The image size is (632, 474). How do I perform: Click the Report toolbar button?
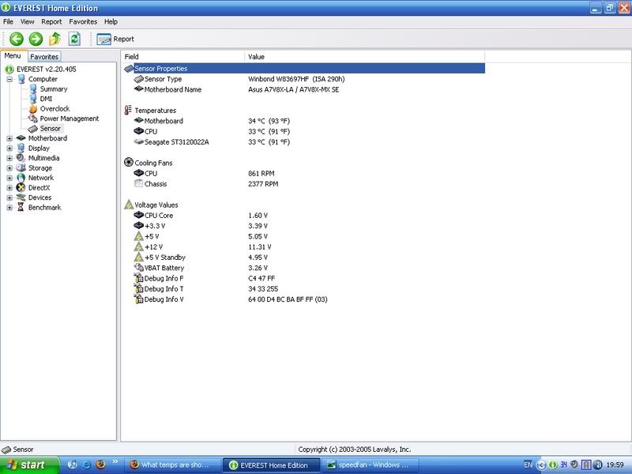point(115,39)
